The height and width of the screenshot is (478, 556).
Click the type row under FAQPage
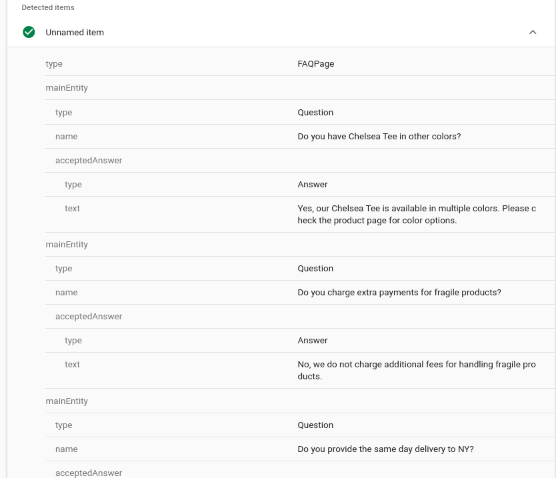tap(54, 63)
